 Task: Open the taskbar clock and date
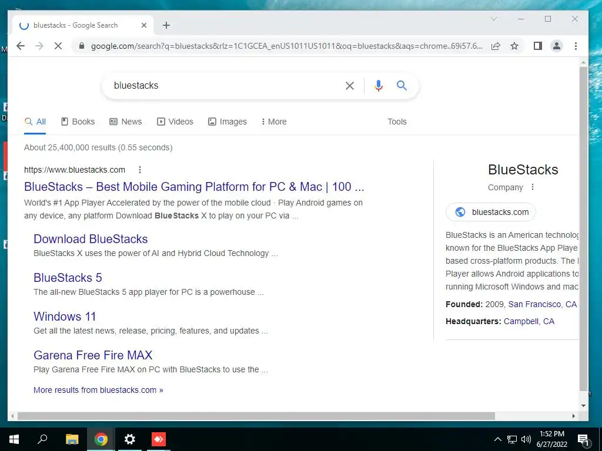pyautogui.click(x=551, y=439)
